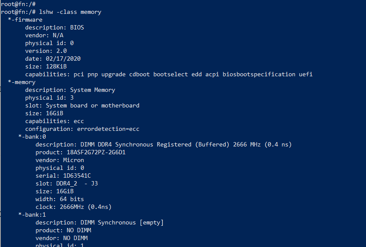Click the word "biosbootspecification" in capabilities
Screen dimensions: 366x247
(x=259, y=74)
